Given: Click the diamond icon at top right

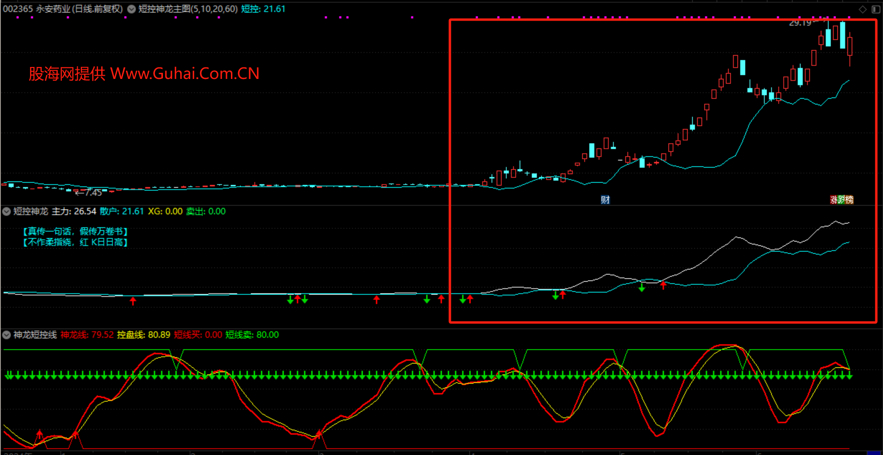Looking at the screenshot, I should tap(863, 9).
